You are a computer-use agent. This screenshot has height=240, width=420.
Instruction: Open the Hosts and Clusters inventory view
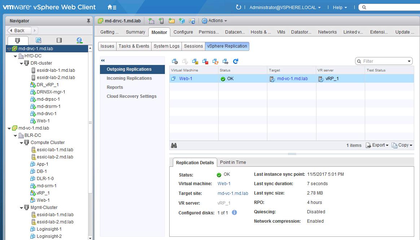pyautogui.click(x=18, y=40)
